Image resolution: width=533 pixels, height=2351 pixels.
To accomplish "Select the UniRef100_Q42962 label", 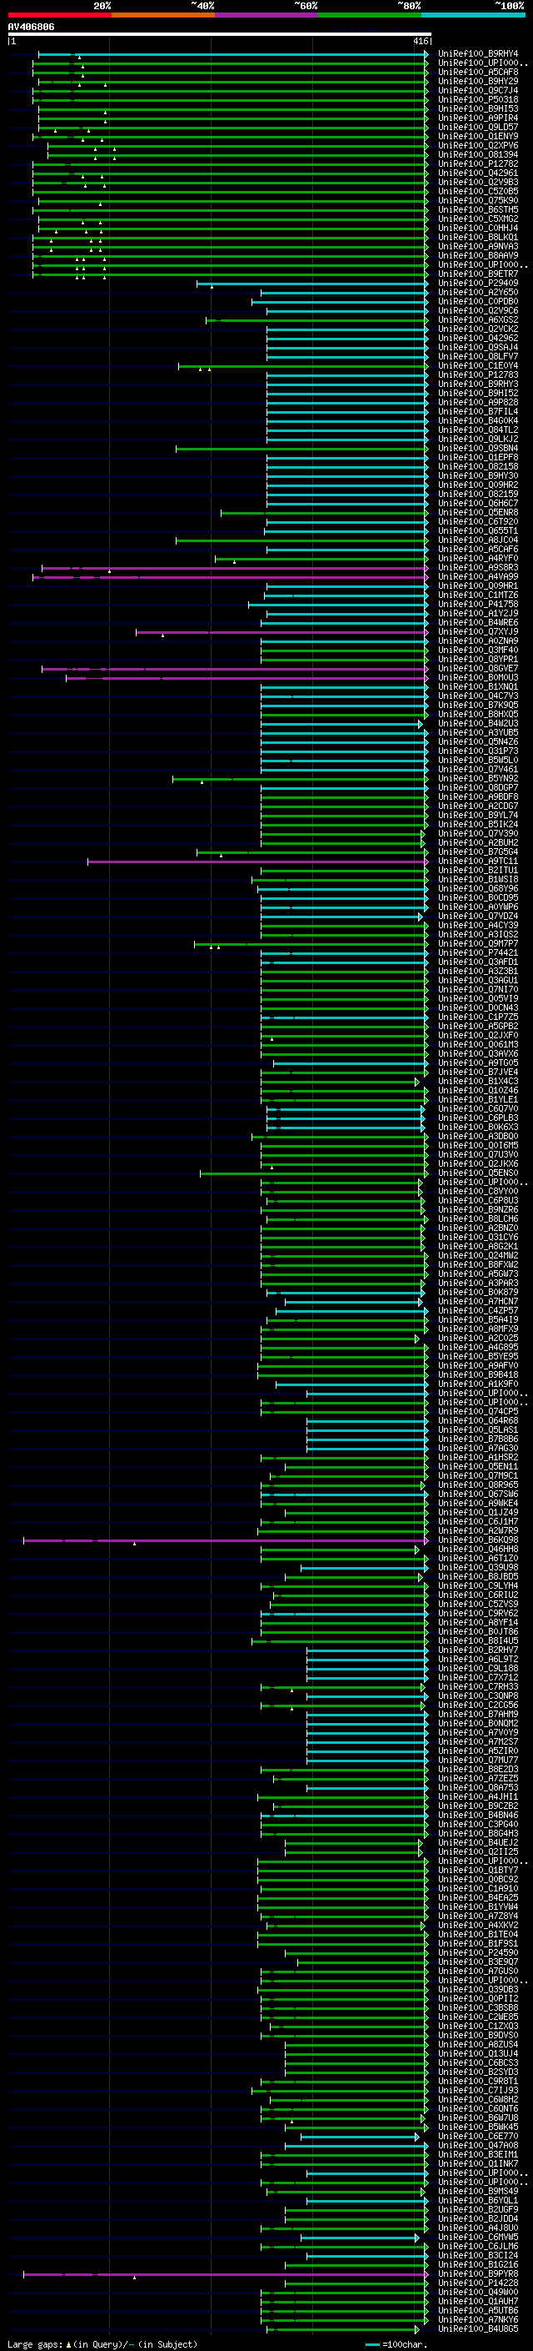I will tap(478, 339).
